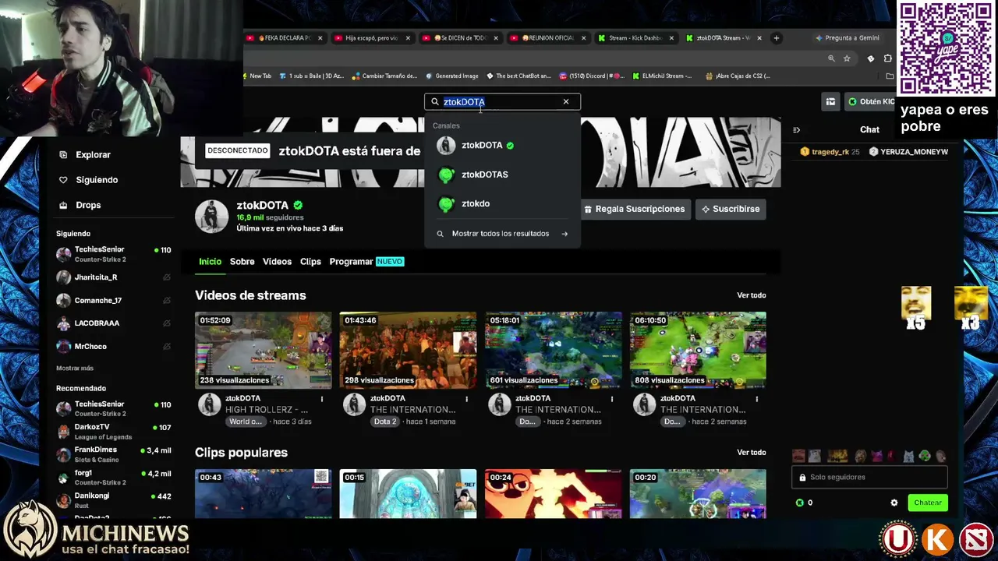Click Pregunta a Gemini button
The height and width of the screenshot is (561, 998).
(848, 38)
